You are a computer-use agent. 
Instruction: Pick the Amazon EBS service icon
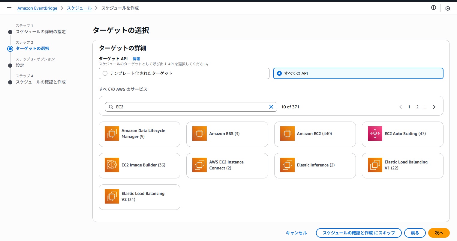point(200,134)
